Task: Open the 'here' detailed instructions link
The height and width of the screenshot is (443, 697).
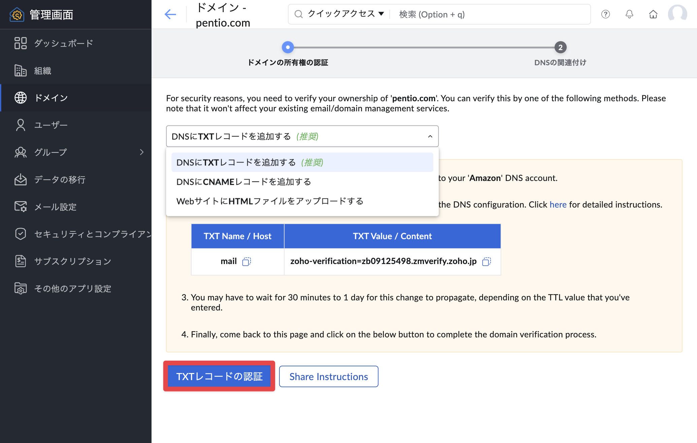Action: pyautogui.click(x=558, y=205)
